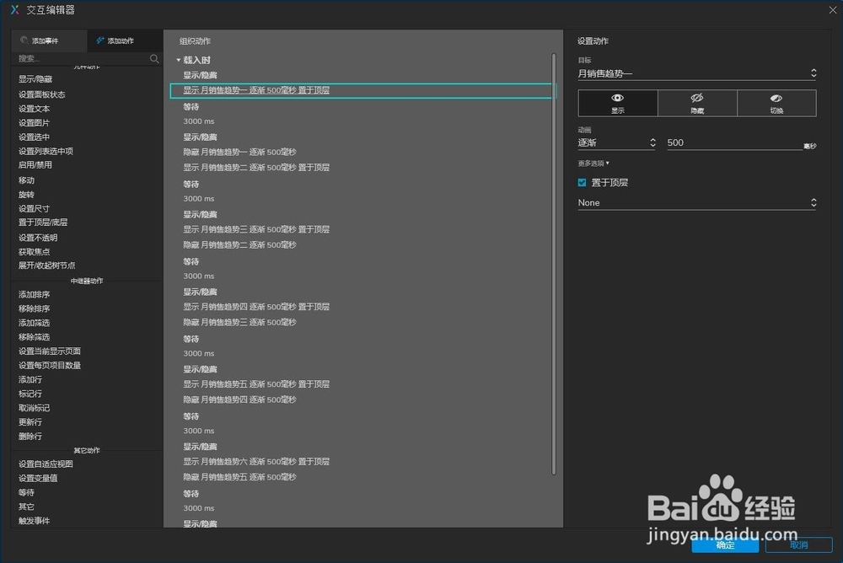
Task: Add the 取消标记 action
Action: 34,408
